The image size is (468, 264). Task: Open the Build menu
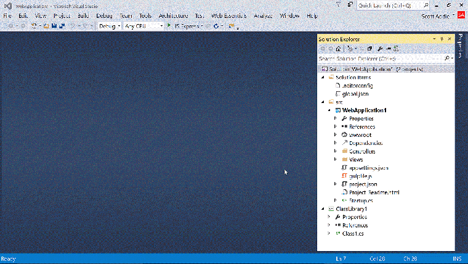[83, 16]
